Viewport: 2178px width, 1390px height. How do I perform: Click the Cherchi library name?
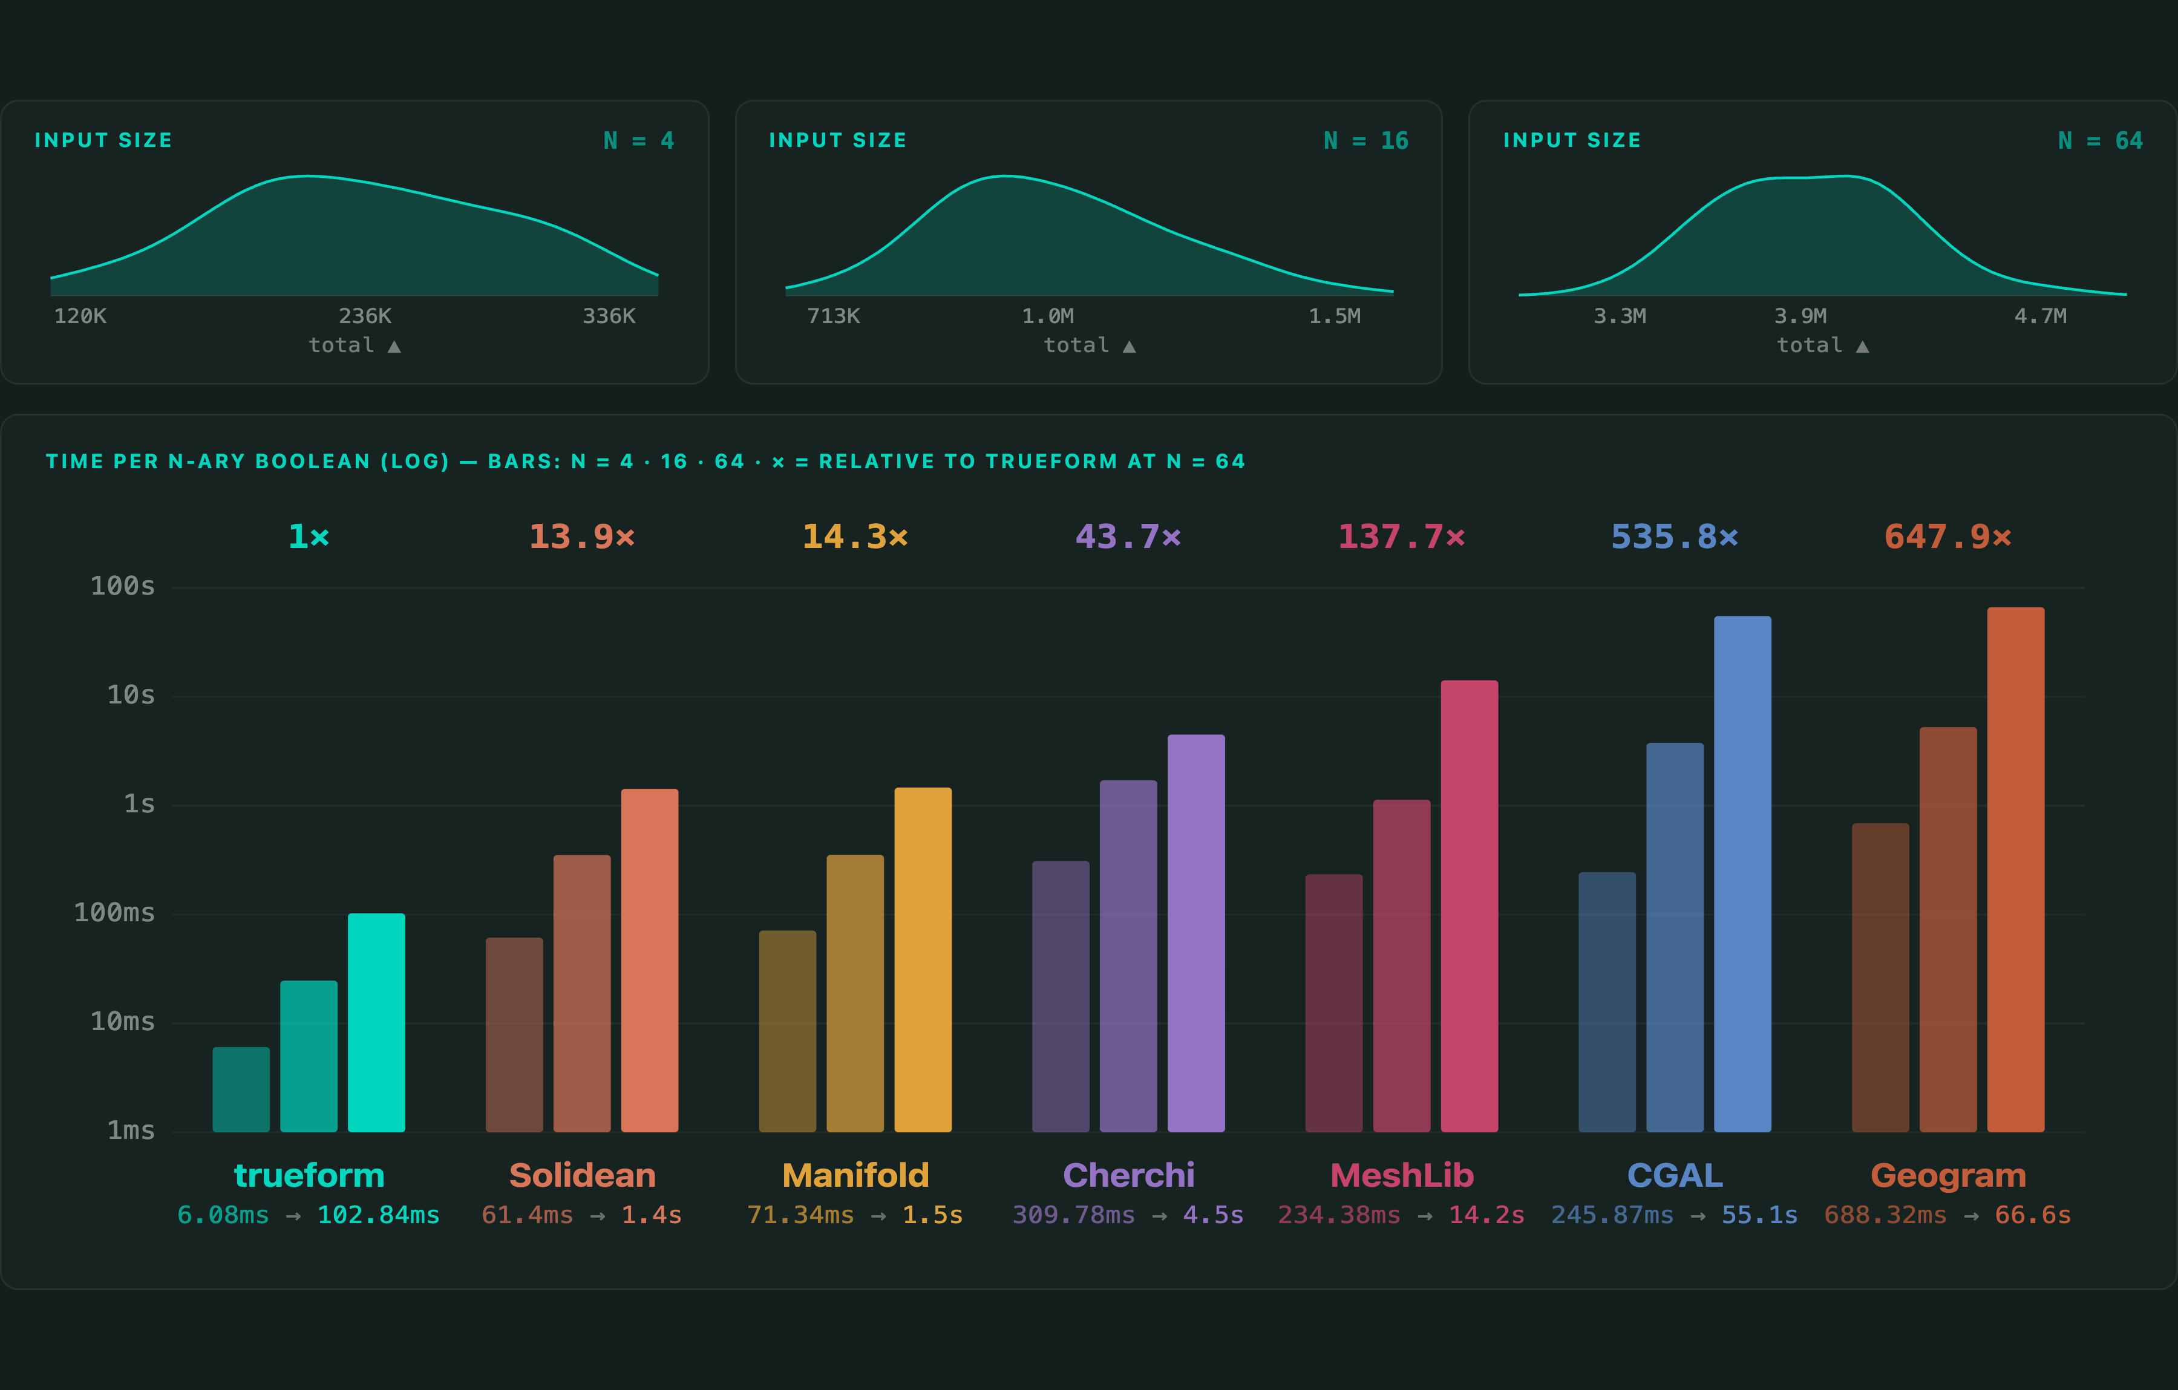[1129, 1175]
